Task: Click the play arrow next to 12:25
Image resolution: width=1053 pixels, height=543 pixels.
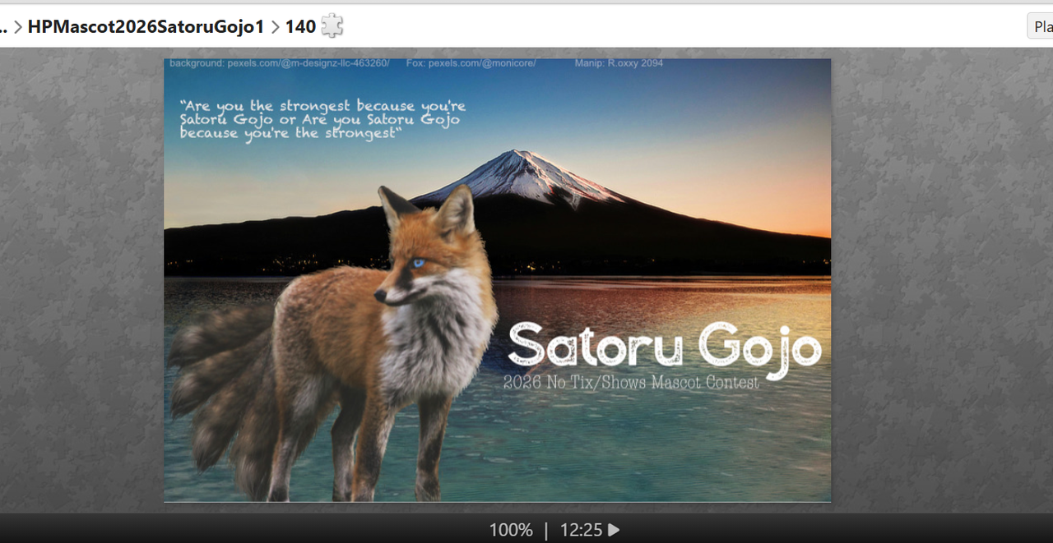Action: (614, 530)
